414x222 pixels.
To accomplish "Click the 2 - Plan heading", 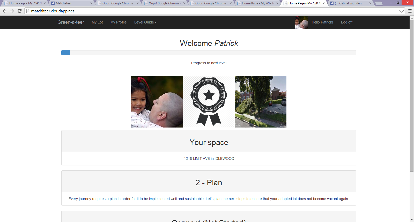I will pos(209,183).
